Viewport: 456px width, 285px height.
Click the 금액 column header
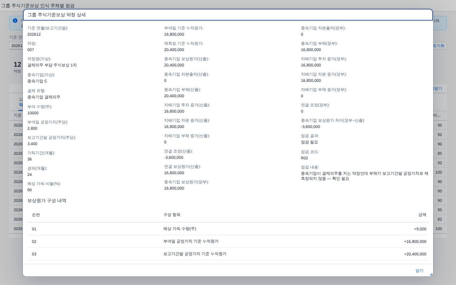click(x=422, y=215)
